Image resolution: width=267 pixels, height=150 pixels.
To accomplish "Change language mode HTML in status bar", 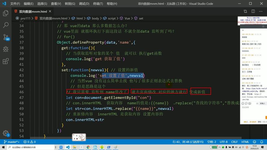I will click(x=245, y=142).
